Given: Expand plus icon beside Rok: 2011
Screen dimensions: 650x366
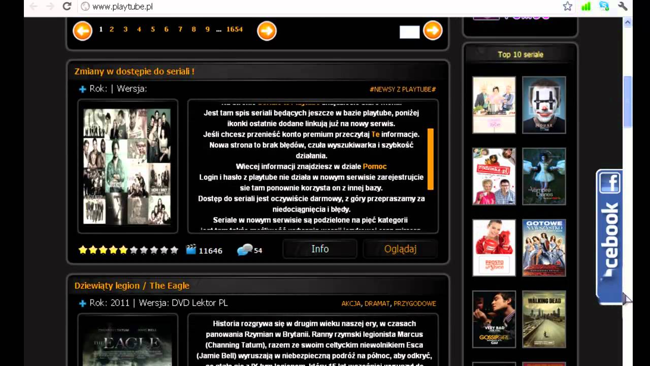Looking at the screenshot, I should tap(83, 303).
